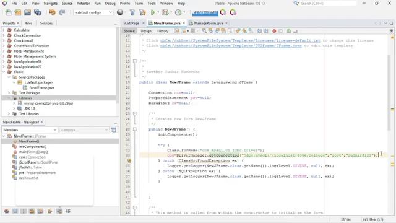The width and height of the screenshot is (396, 223).
Task: Select NewJFrame.java in the project tree
Action: pyautogui.click(x=42, y=88)
